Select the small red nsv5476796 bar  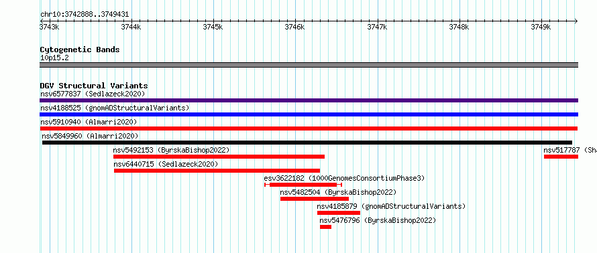[325, 227]
